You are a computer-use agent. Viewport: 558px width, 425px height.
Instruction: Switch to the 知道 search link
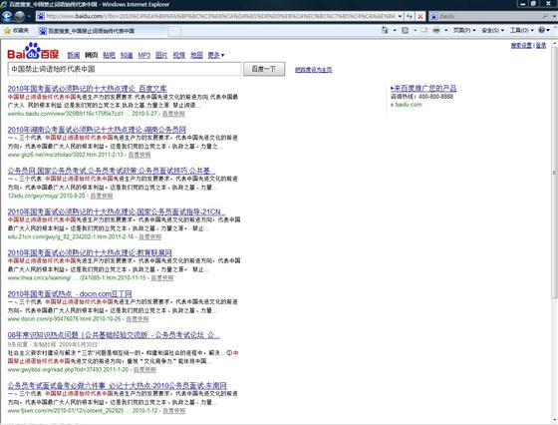click(x=127, y=55)
